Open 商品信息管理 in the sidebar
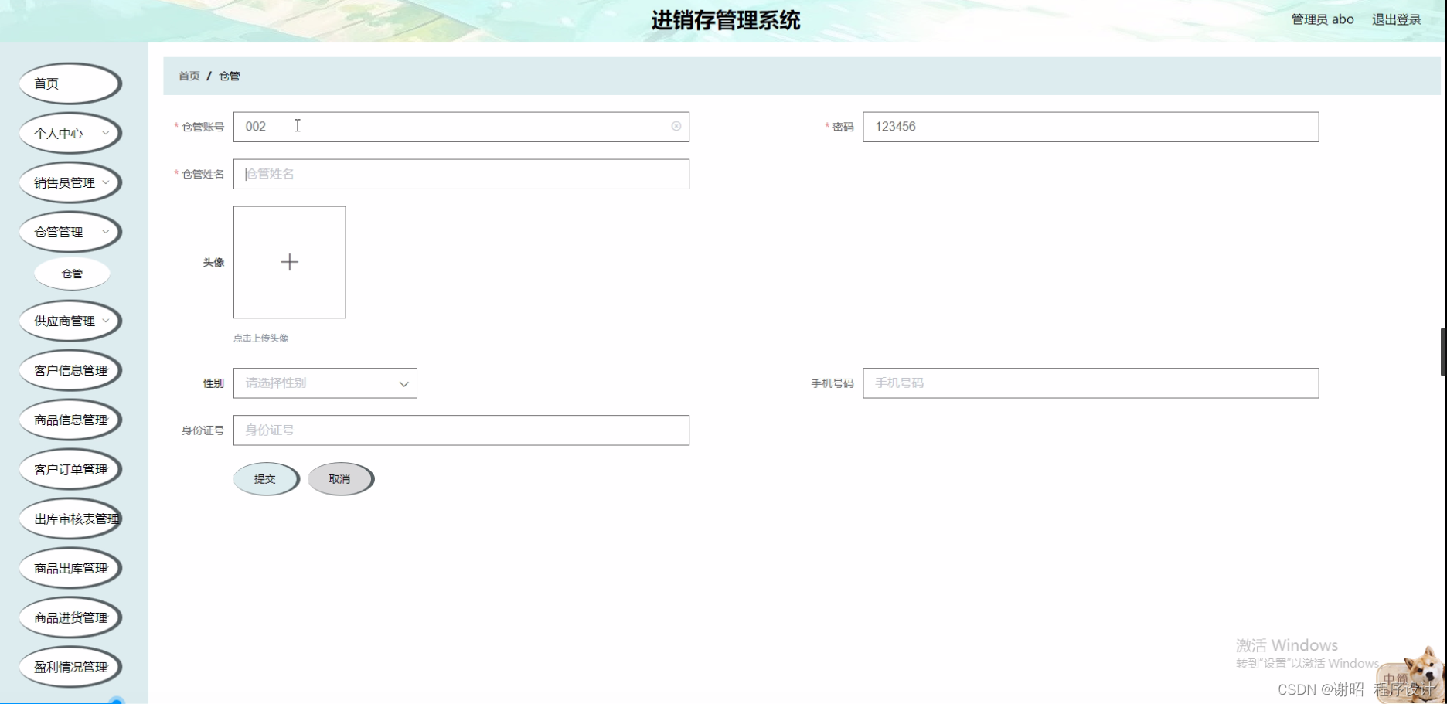The image size is (1447, 704). [x=70, y=420]
